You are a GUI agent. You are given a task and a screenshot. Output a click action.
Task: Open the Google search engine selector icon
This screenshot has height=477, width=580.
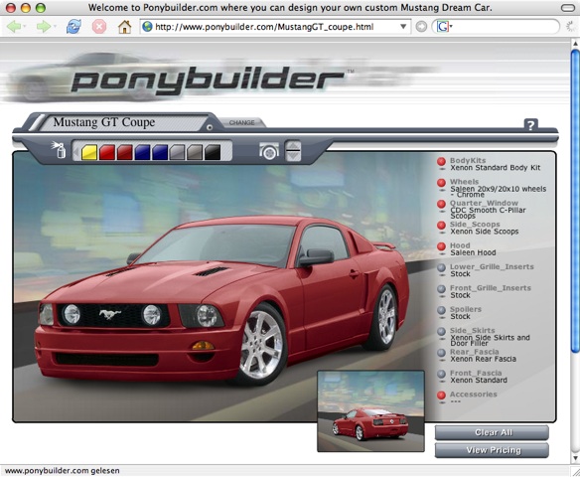(x=444, y=27)
